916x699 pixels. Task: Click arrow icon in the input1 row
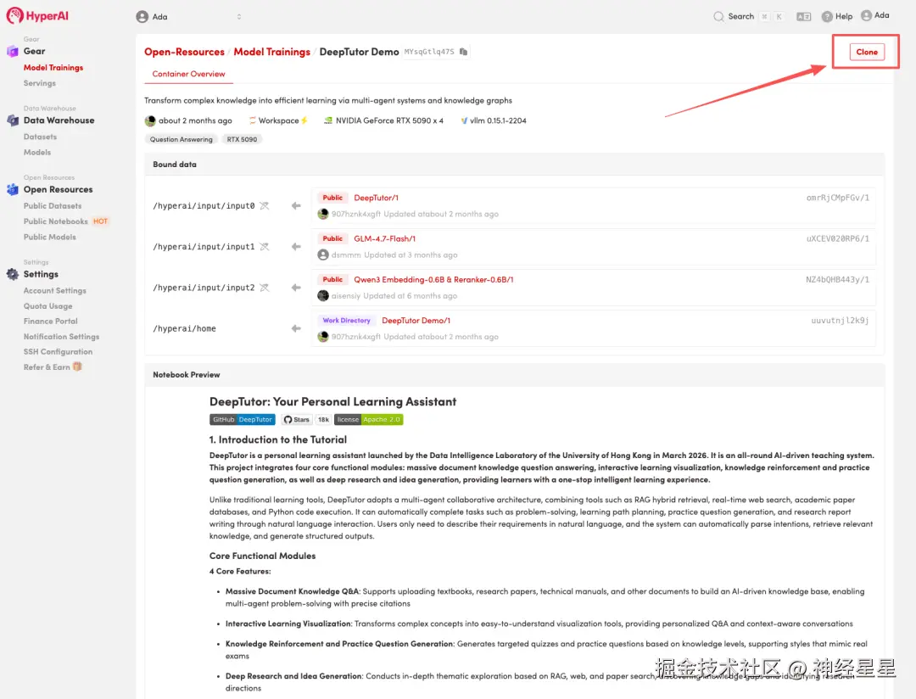(x=296, y=247)
